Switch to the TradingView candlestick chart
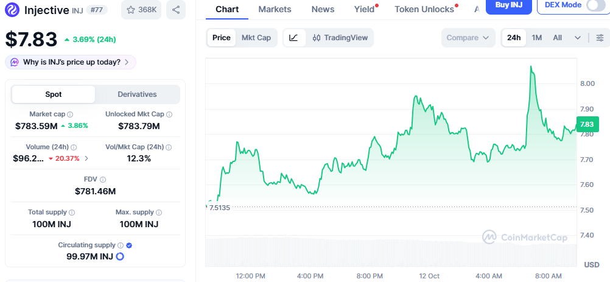Viewport: 610px width, 282px height. tap(340, 38)
